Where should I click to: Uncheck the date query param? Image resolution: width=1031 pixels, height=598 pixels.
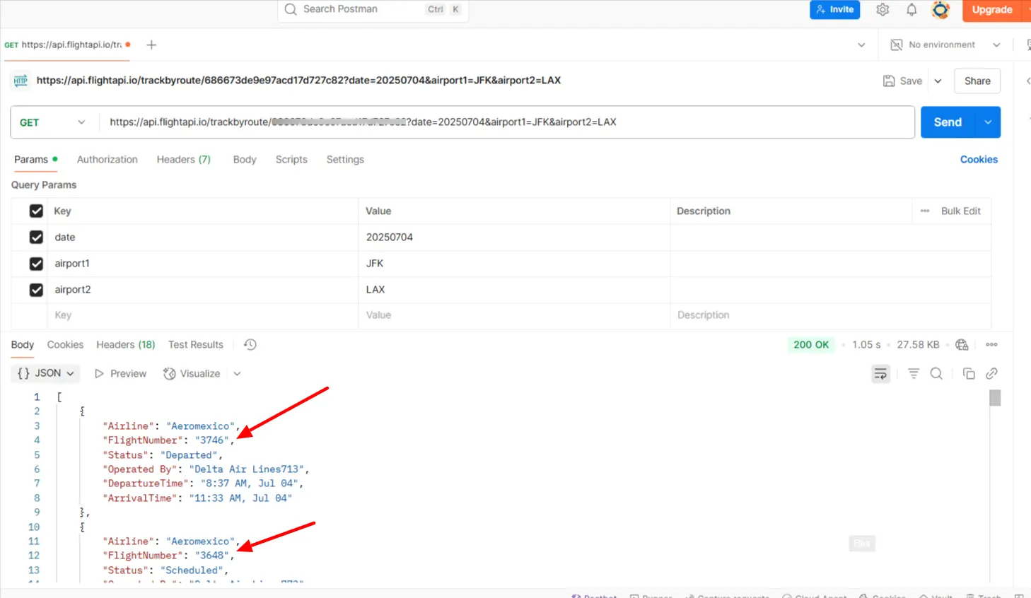(x=36, y=238)
